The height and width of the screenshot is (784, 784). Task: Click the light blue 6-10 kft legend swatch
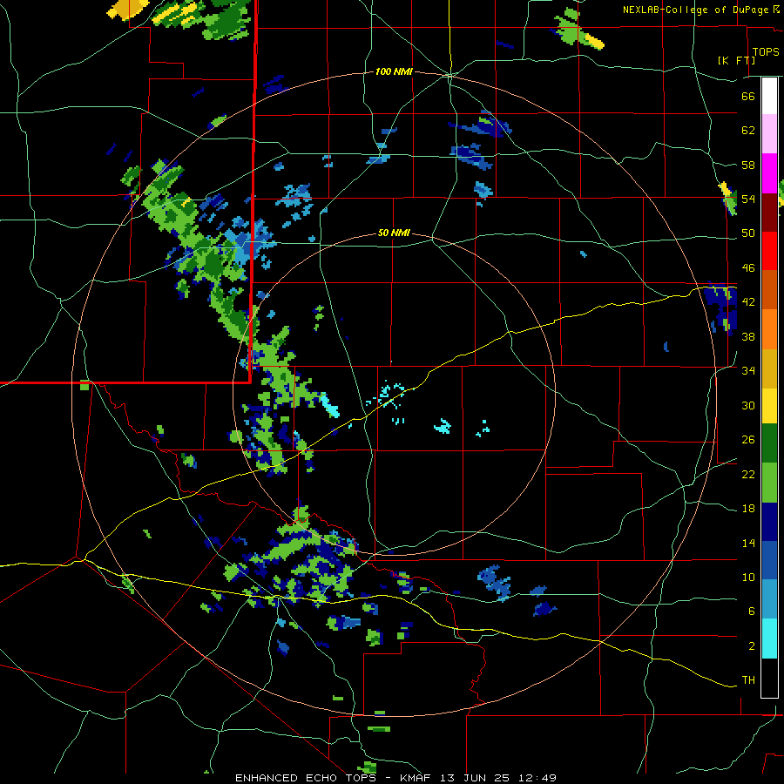point(769,599)
